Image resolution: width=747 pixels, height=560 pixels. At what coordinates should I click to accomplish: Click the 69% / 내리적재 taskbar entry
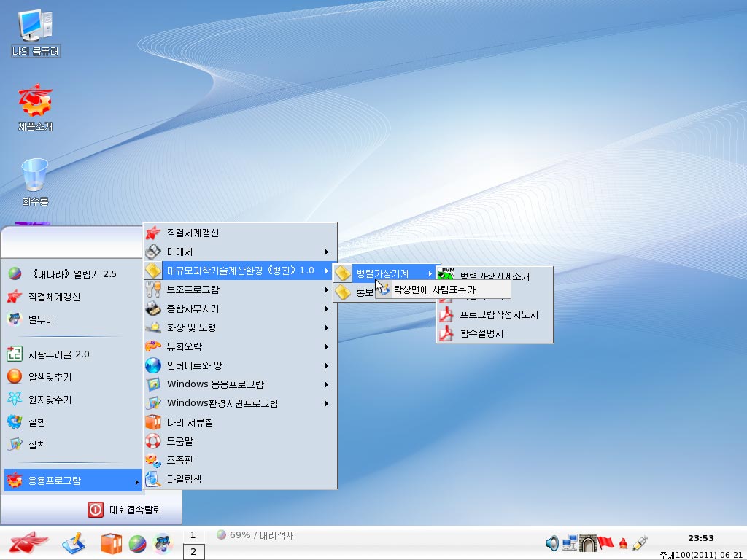[x=255, y=535]
